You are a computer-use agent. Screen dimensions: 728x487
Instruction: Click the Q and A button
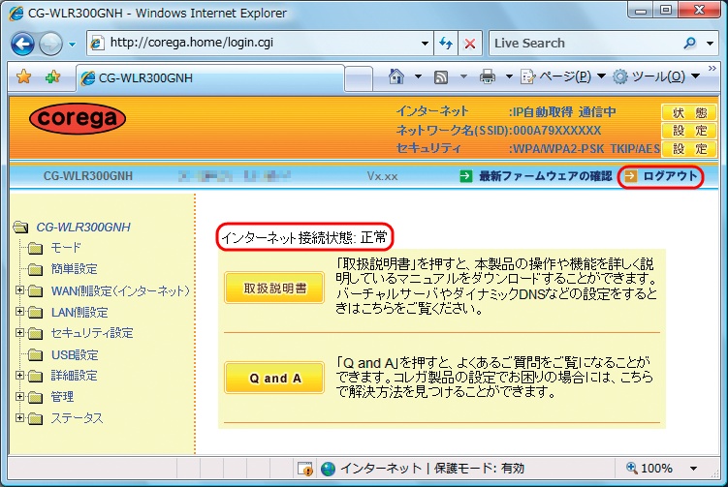(274, 378)
